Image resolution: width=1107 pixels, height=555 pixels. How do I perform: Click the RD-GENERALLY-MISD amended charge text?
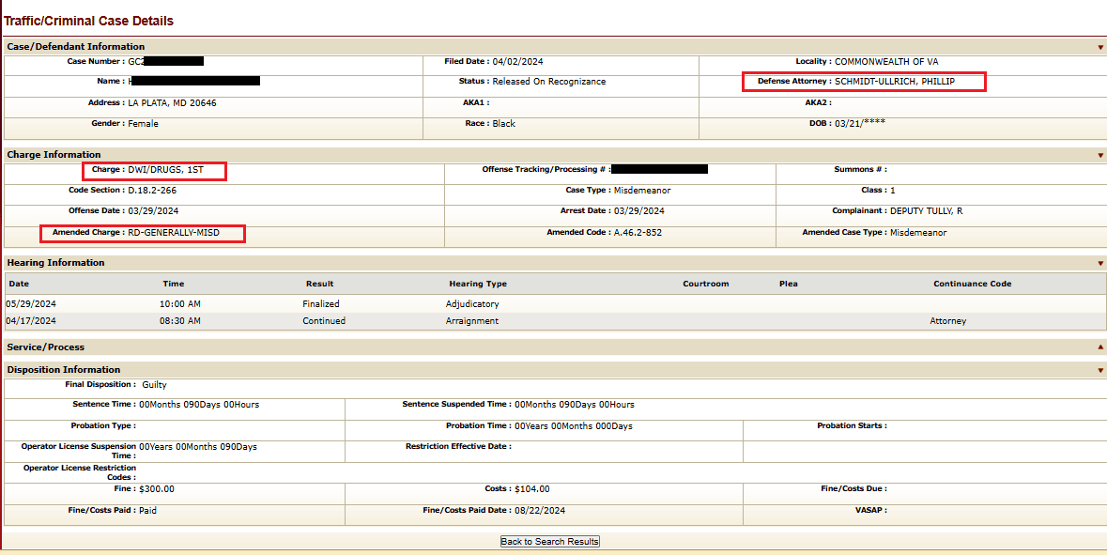click(173, 233)
